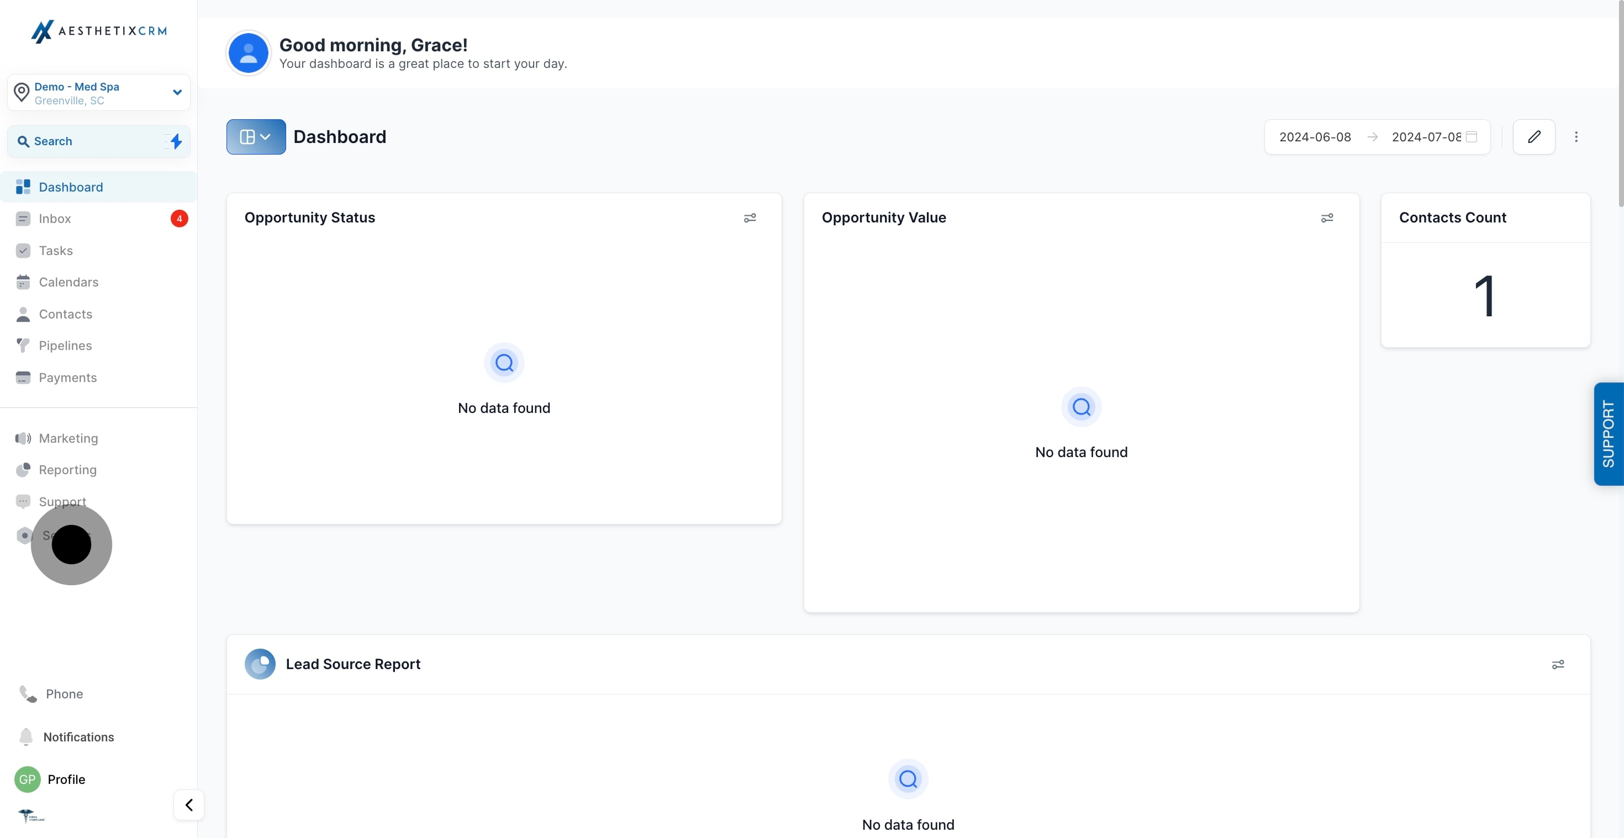The width and height of the screenshot is (1624, 838).
Task: Click the pencil edit dashboard icon
Action: click(x=1534, y=137)
